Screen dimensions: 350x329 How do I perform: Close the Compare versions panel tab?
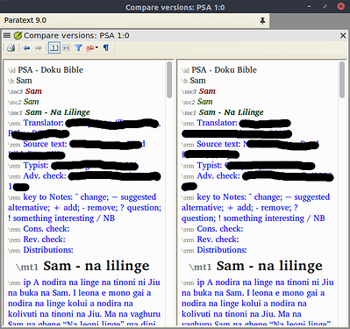point(343,36)
